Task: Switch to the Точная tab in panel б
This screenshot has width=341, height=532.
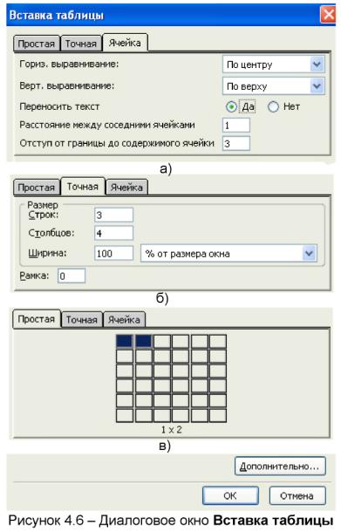Action: (83, 187)
